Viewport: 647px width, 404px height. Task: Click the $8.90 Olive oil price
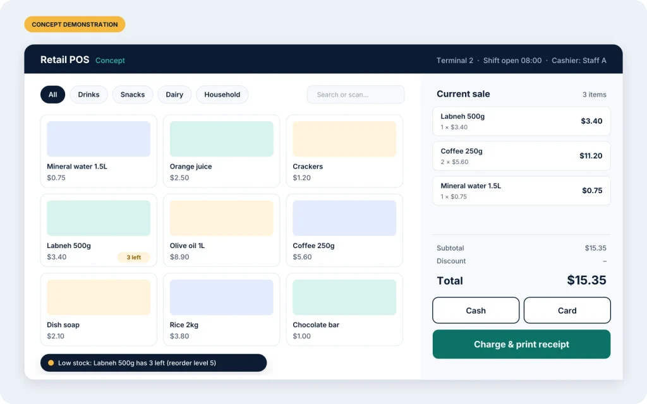pyautogui.click(x=179, y=257)
